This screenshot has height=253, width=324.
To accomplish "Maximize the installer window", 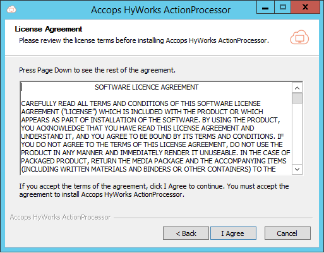I will click(x=282, y=8).
